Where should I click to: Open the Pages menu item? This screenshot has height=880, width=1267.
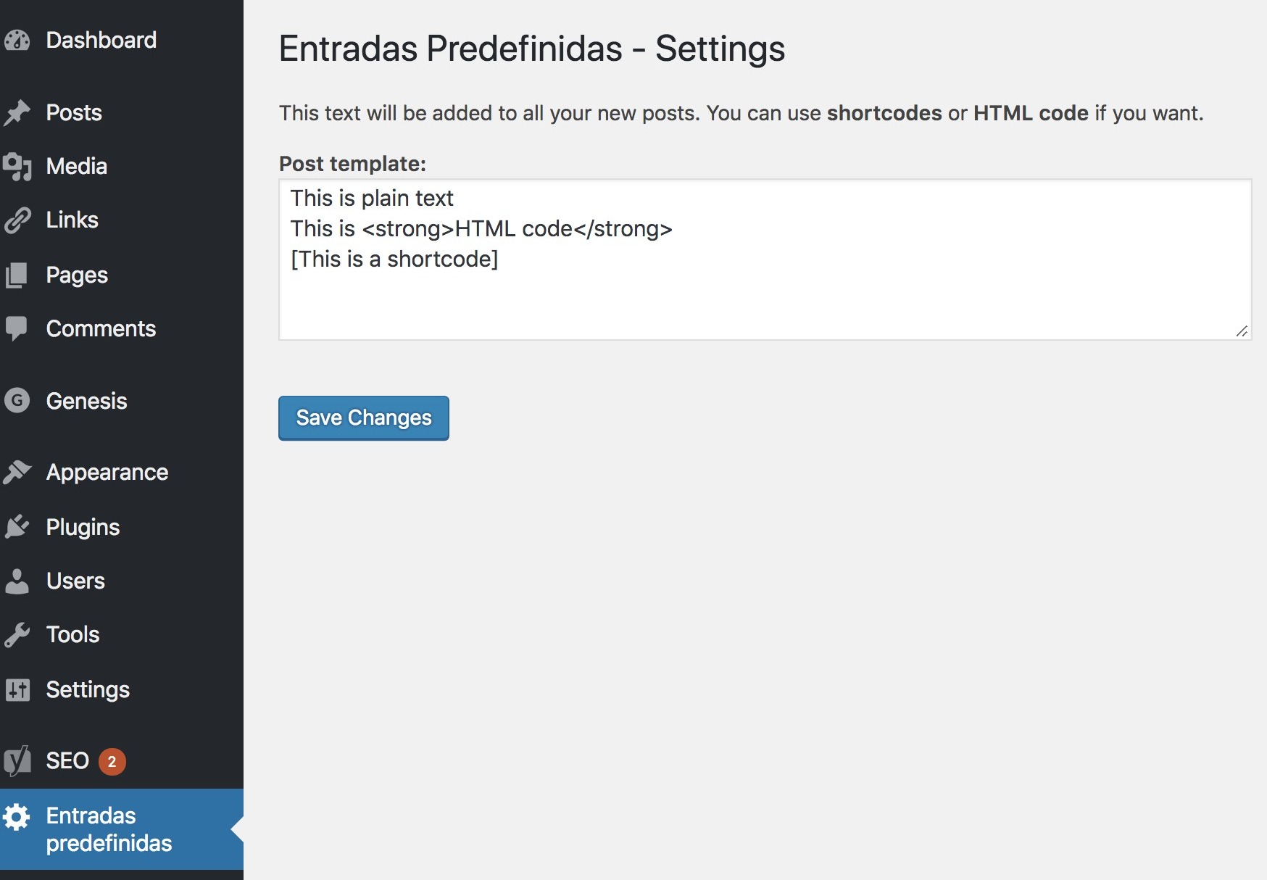[77, 275]
